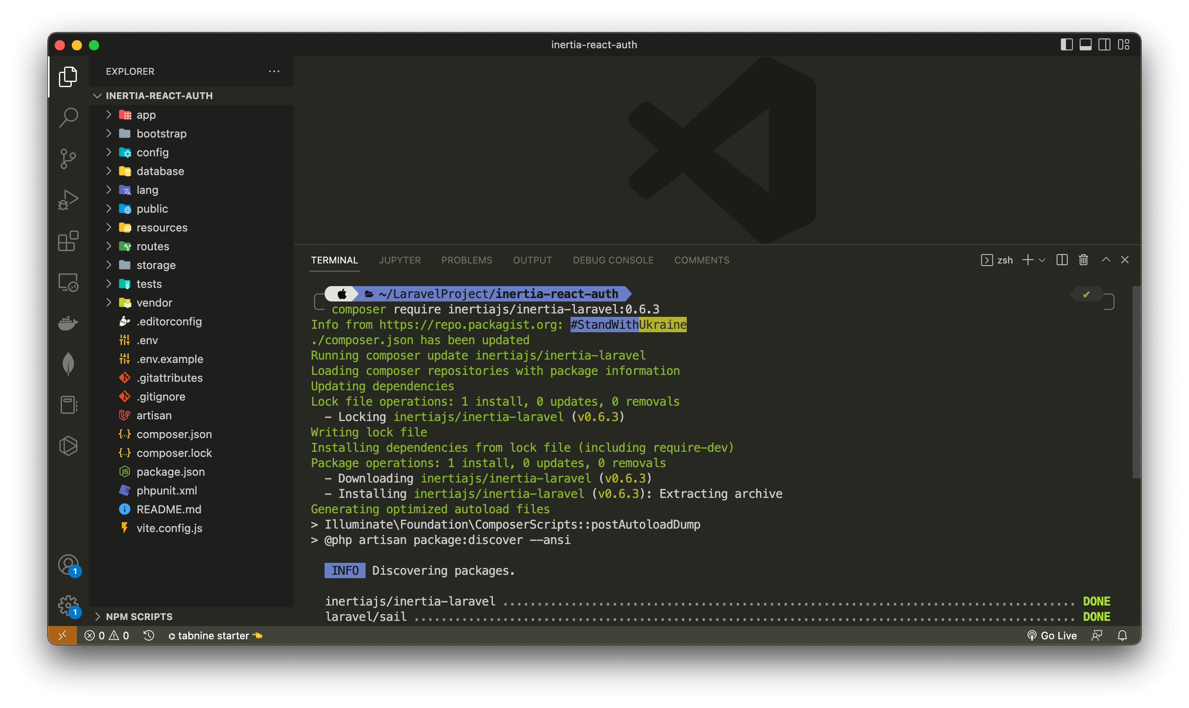1189x708 pixels.
Task: Toggle the secondary side bar
Action: (x=1104, y=45)
